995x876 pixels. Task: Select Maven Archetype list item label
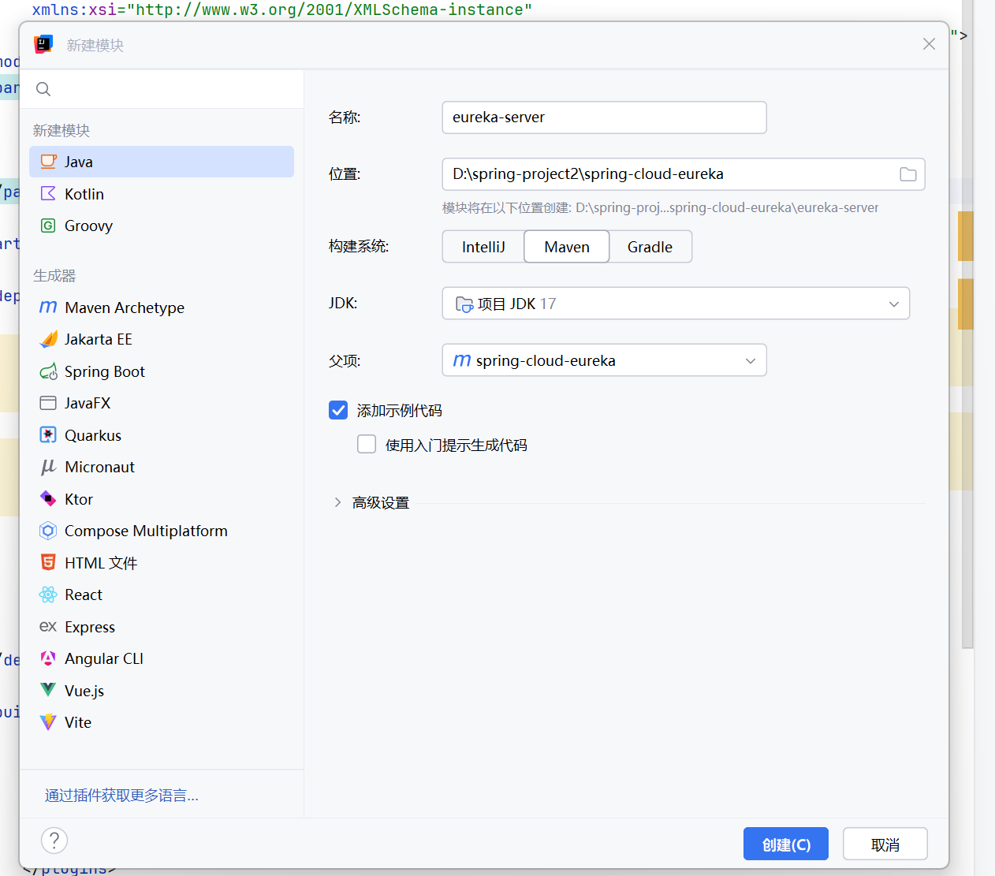[125, 308]
